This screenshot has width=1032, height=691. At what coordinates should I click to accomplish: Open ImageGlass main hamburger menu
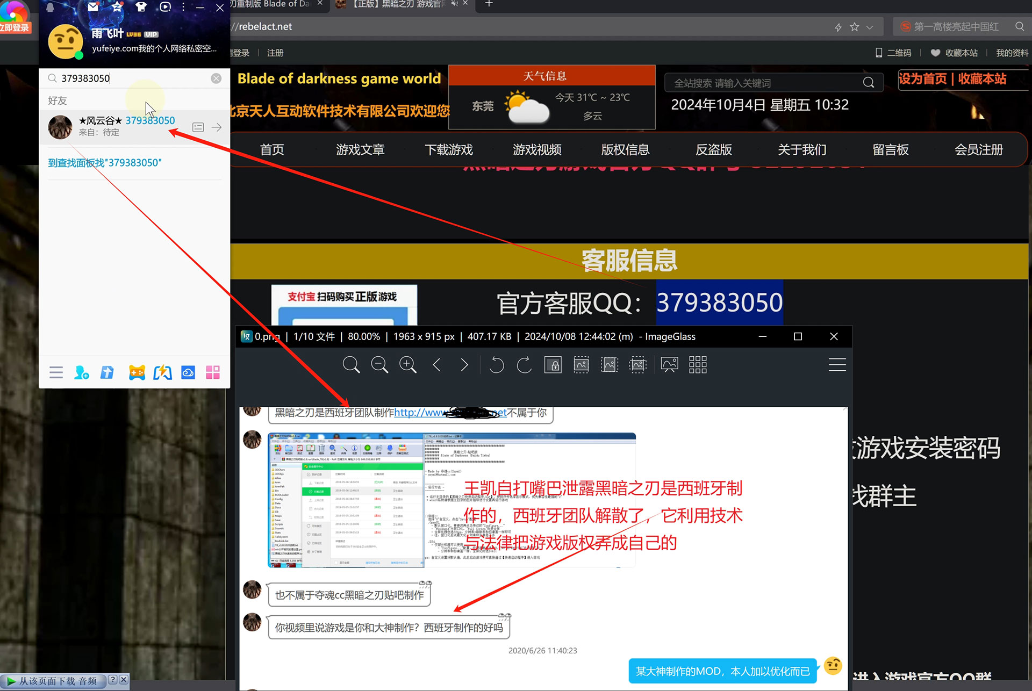tap(837, 365)
